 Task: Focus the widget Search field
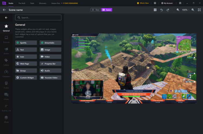click(x=38, y=18)
